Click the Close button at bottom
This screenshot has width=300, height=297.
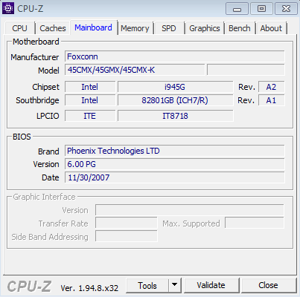pyautogui.click(x=268, y=285)
